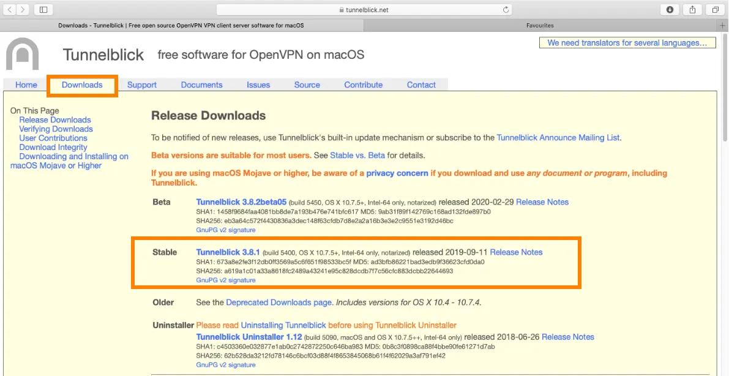Image resolution: width=729 pixels, height=376 pixels.
Task: Click the Stable SHA256 hash line
Action: (x=324, y=271)
